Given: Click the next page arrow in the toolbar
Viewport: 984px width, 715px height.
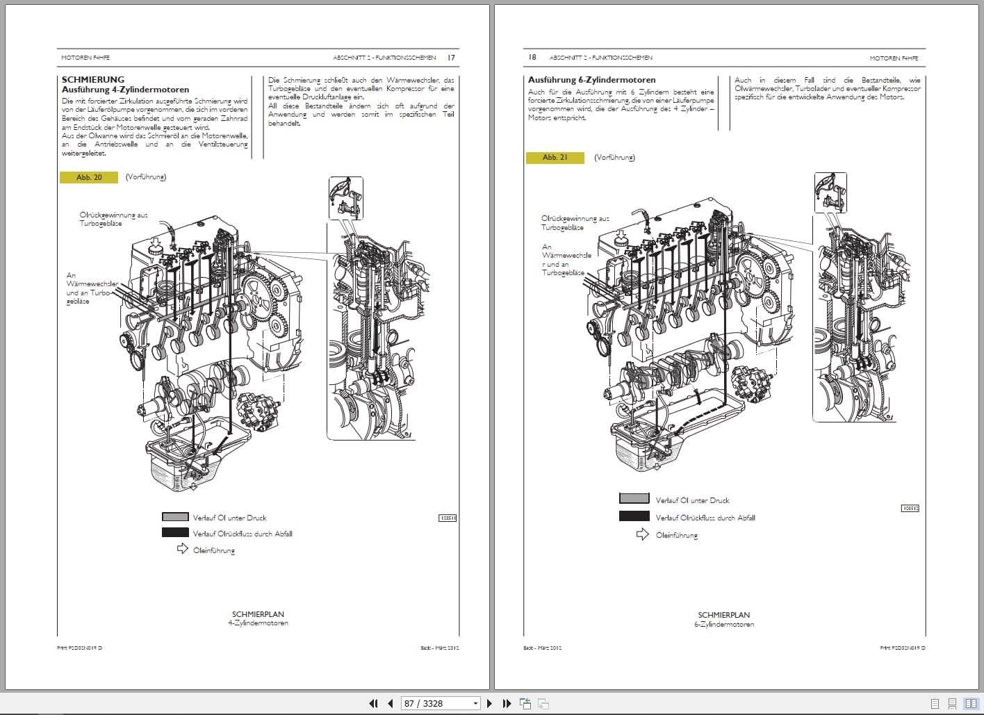Looking at the screenshot, I should [x=490, y=703].
